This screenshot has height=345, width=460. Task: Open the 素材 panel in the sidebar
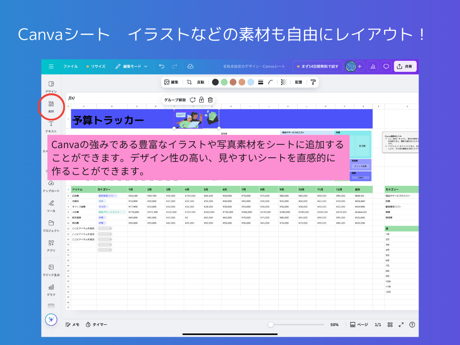point(51,104)
